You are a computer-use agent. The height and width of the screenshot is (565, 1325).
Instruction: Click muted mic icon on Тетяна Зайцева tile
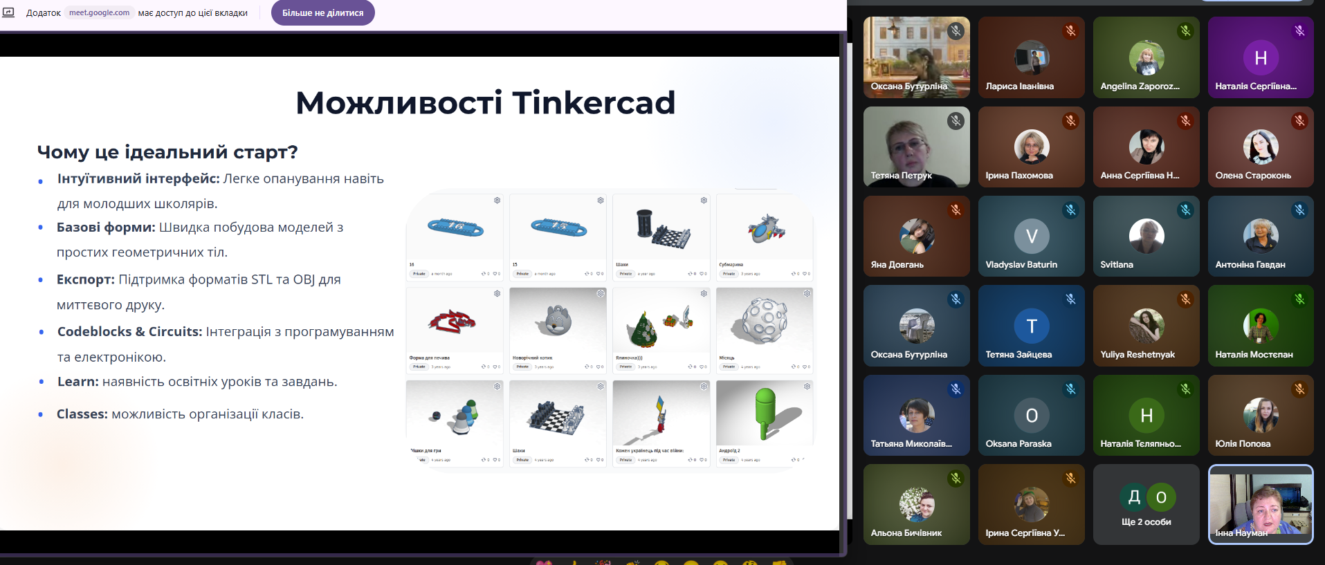pos(1070,299)
